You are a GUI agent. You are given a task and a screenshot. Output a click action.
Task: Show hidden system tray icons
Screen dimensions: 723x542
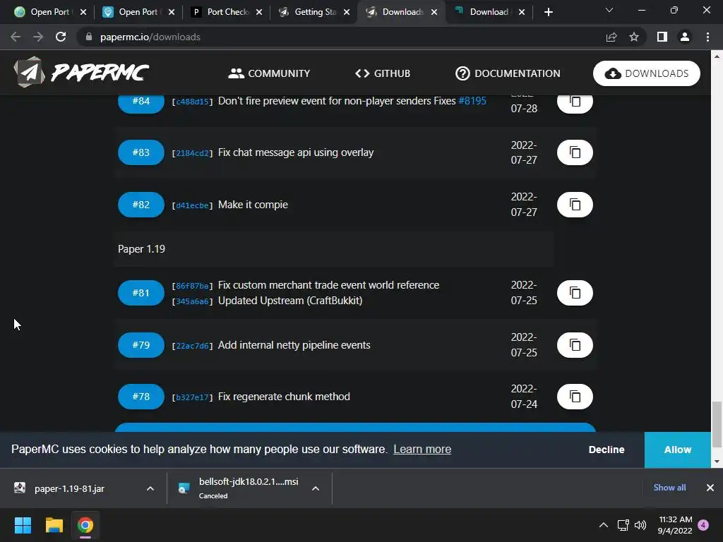603,525
